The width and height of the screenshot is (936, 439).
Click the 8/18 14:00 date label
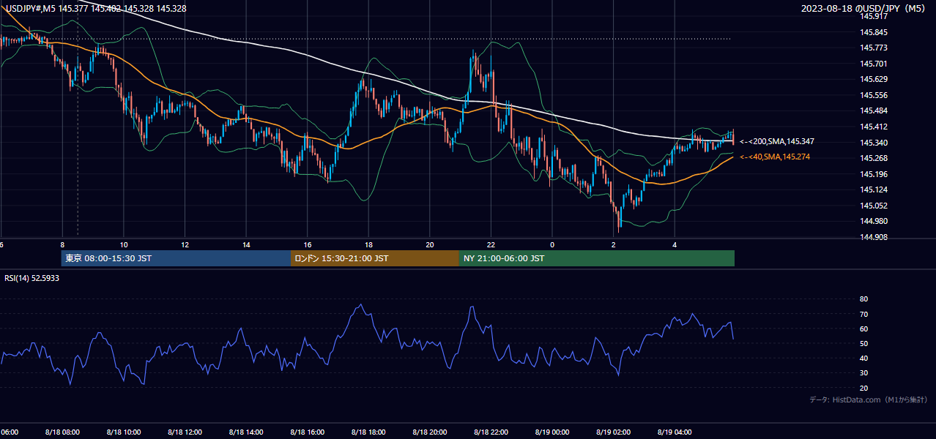coord(246,432)
